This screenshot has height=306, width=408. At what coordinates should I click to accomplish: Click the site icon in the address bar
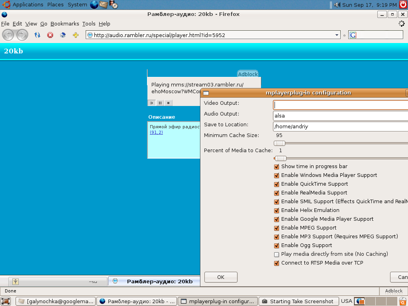(x=90, y=35)
